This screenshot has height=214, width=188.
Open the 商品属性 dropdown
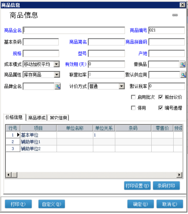57,75
